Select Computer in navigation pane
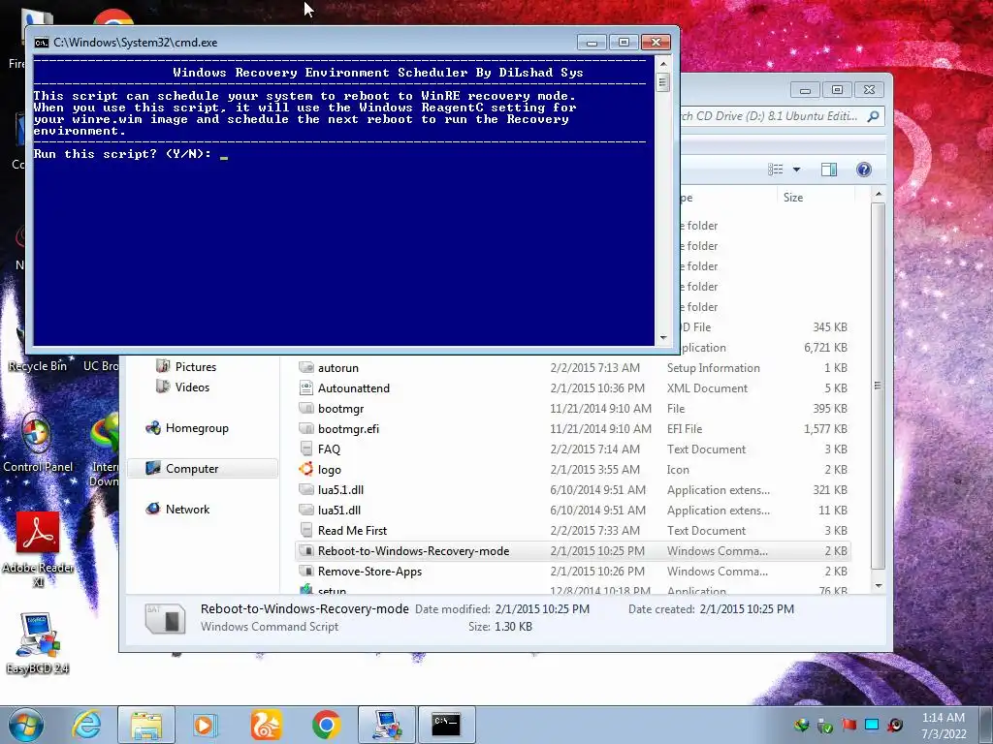Screen dimensions: 993x744 coord(203,469)
